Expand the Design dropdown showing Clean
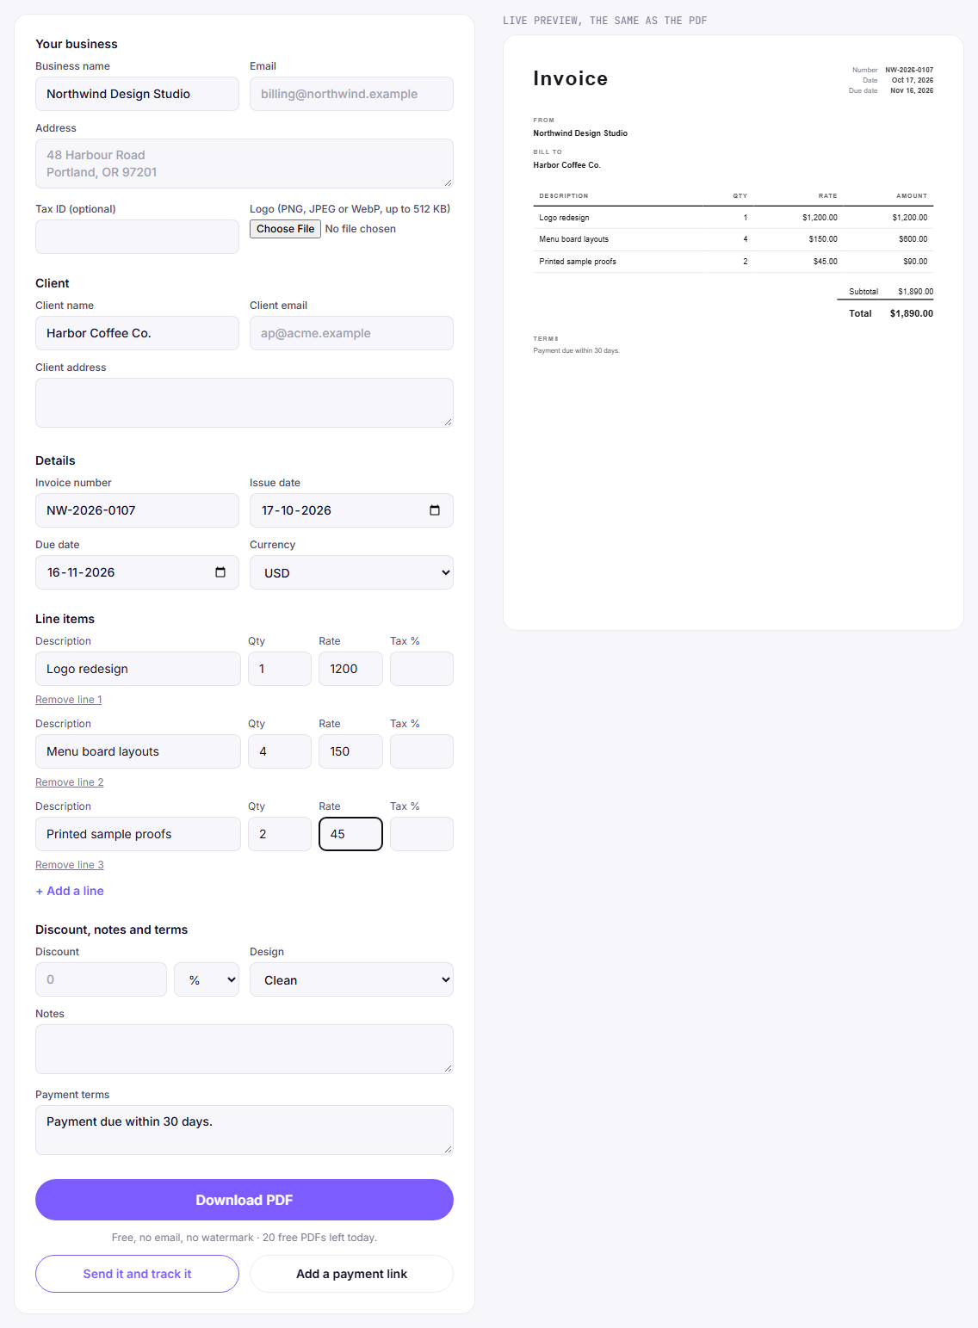Screen dimensions: 978x1328 (x=351, y=979)
